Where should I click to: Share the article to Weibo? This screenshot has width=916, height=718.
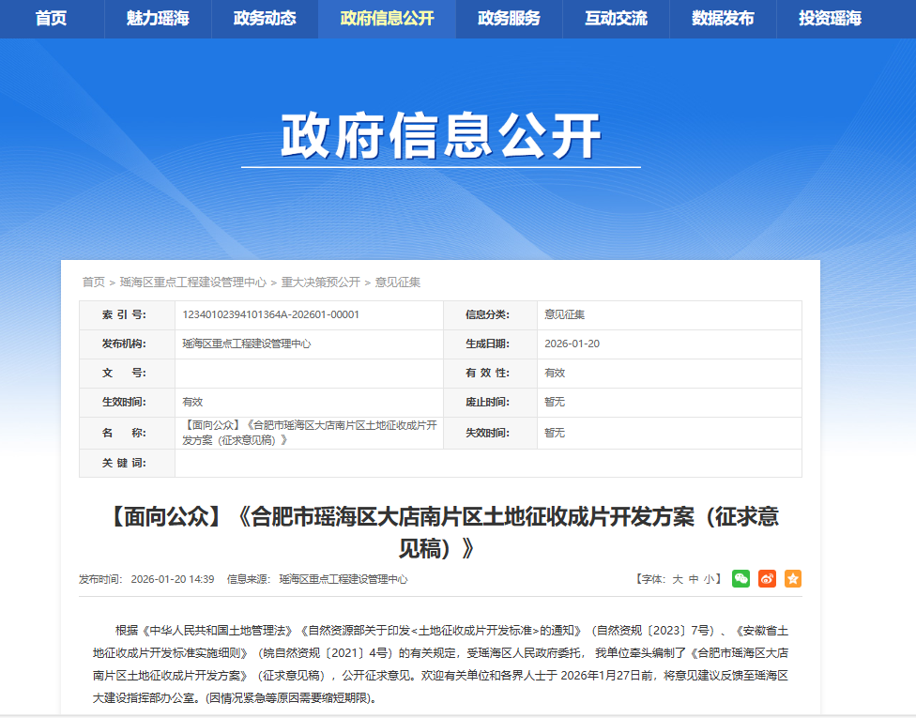767,578
